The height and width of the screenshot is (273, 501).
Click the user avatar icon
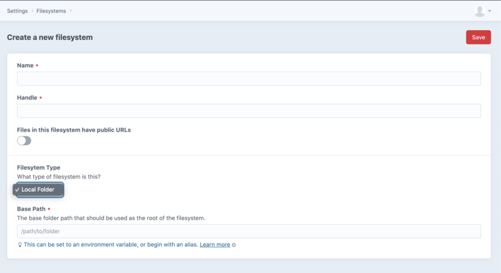[479, 11]
